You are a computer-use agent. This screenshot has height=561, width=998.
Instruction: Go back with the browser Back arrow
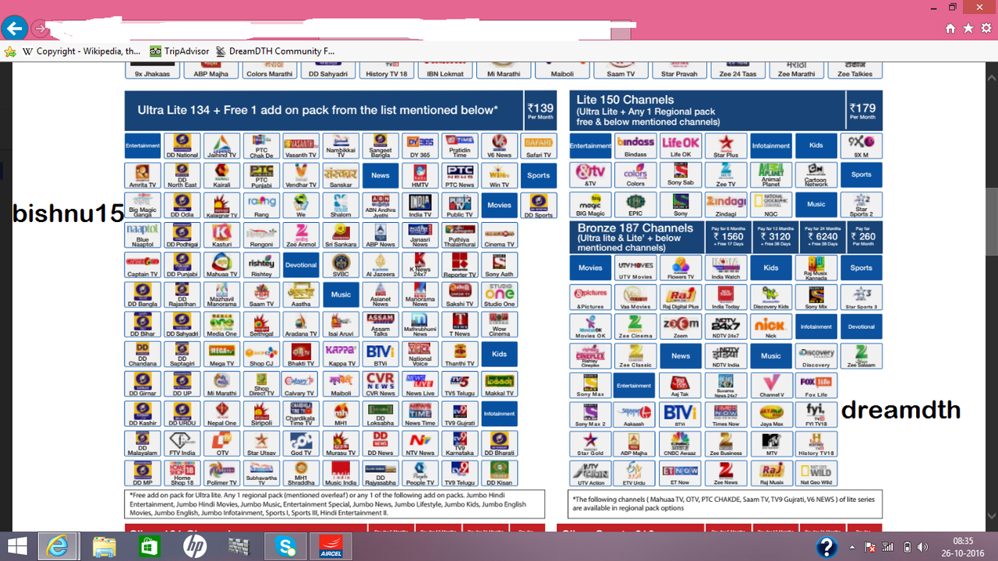point(14,29)
